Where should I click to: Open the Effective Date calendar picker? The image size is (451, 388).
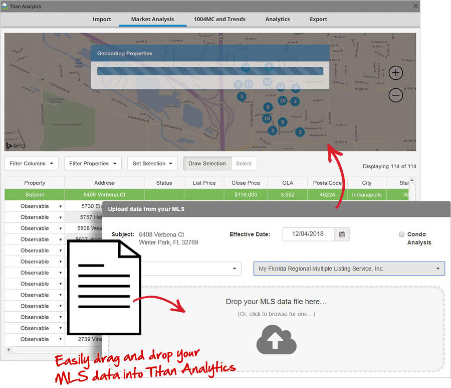[342, 234]
